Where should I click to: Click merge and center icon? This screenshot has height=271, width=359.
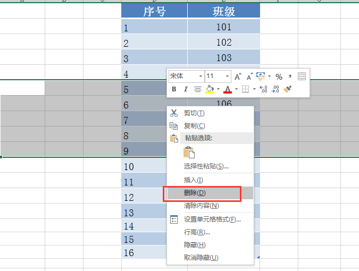[x=302, y=77]
